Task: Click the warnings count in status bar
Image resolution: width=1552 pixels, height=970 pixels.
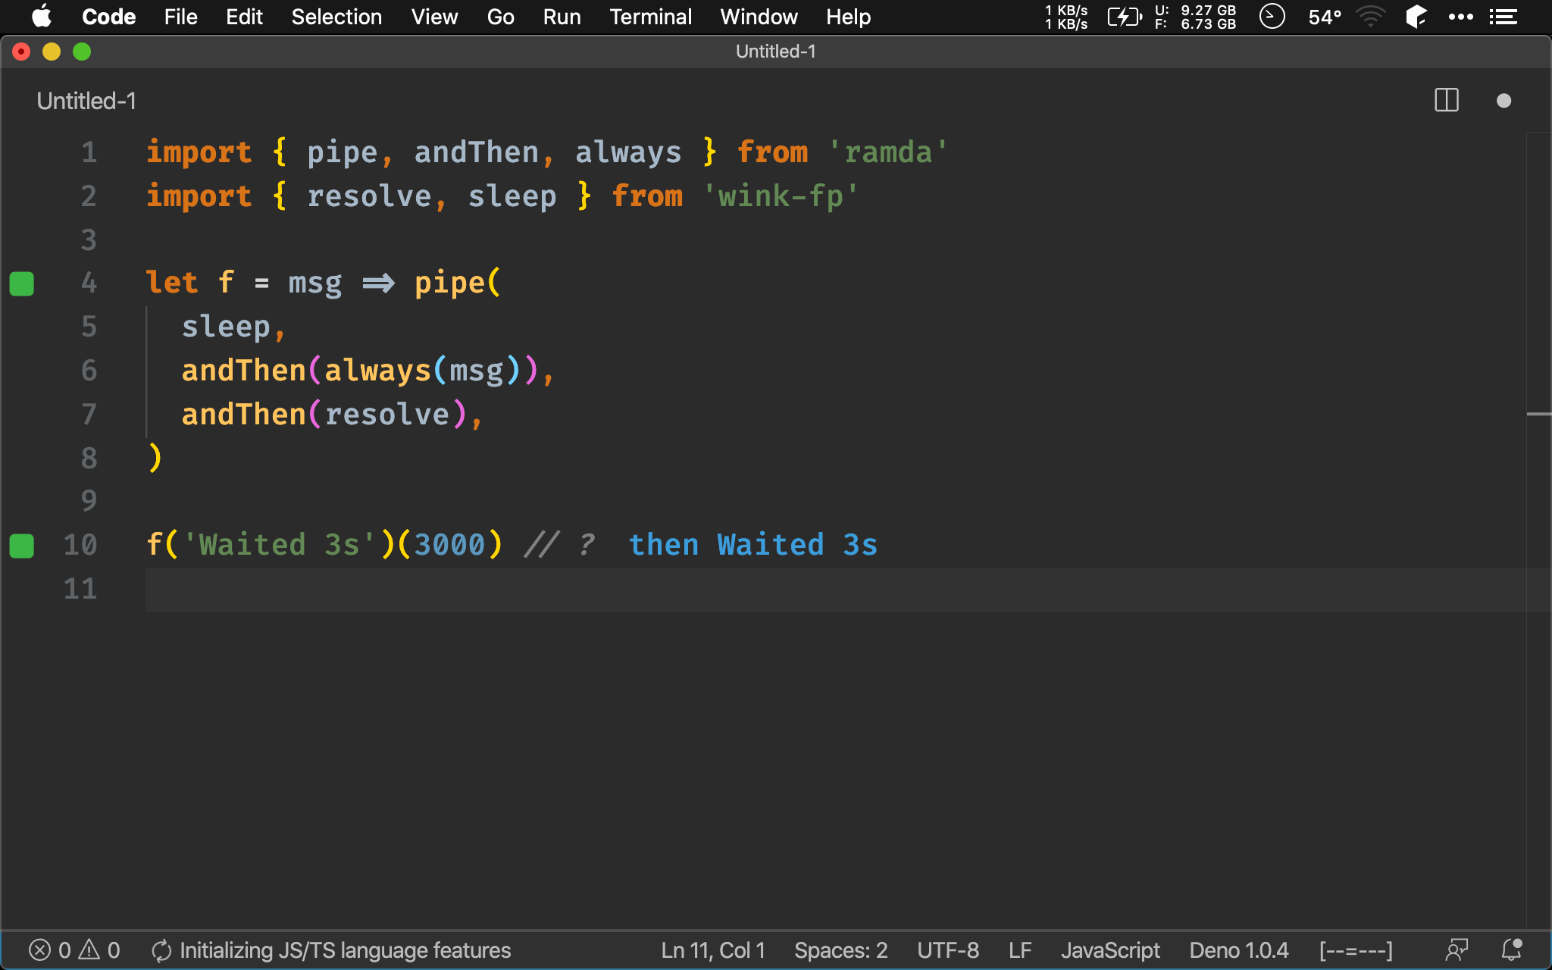Action: pyautogui.click(x=100, y=950)
